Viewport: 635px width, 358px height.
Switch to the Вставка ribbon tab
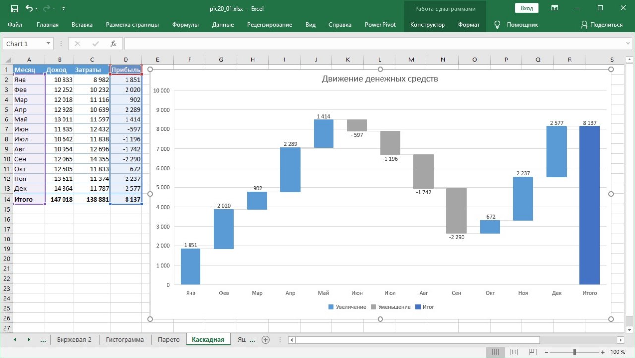[82, 24]
